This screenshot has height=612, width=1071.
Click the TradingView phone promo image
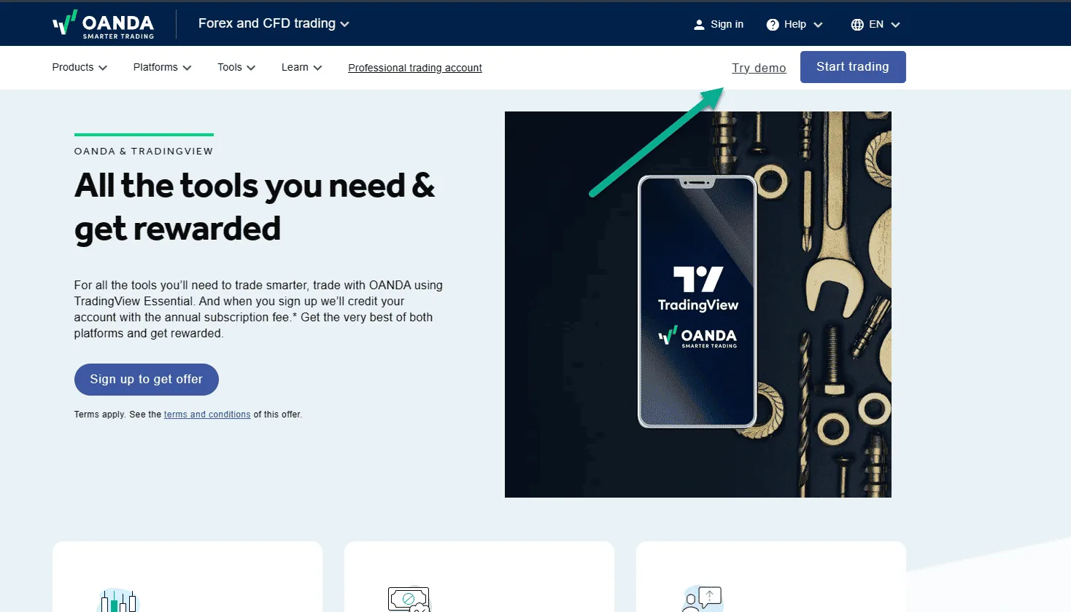coord(698,305)
